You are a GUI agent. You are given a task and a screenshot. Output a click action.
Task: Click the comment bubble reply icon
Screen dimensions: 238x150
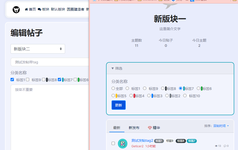click(x=225, y=146)
